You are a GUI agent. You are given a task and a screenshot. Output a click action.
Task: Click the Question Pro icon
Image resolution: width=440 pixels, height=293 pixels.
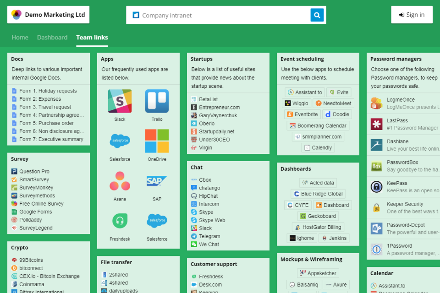[x=14, y=171]
